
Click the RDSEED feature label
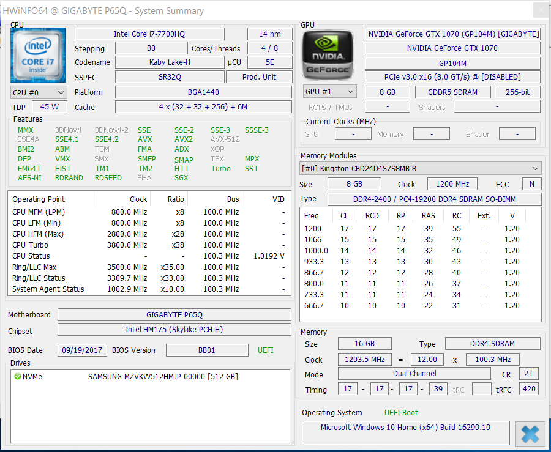[x=108, y=178]
